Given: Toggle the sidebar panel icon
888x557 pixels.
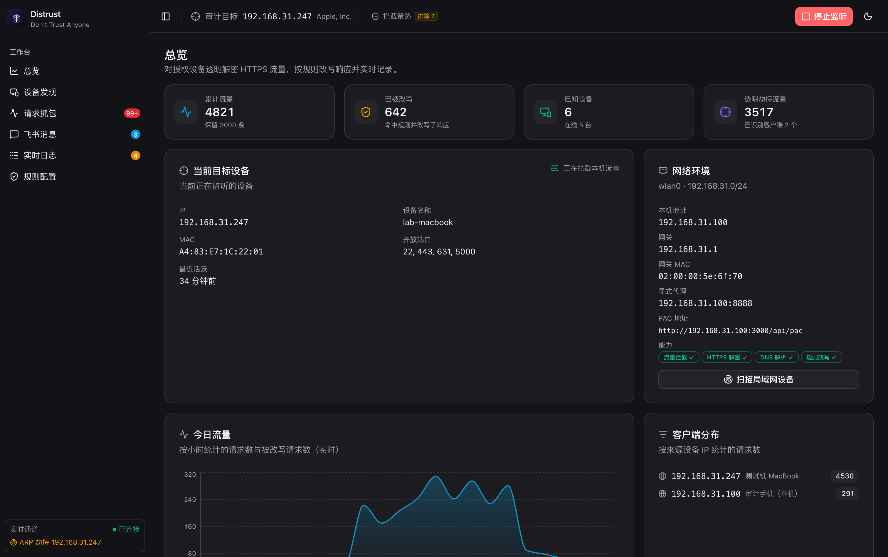Looking at the screenshot, I should pyautogui.click(x=166, y=16).
